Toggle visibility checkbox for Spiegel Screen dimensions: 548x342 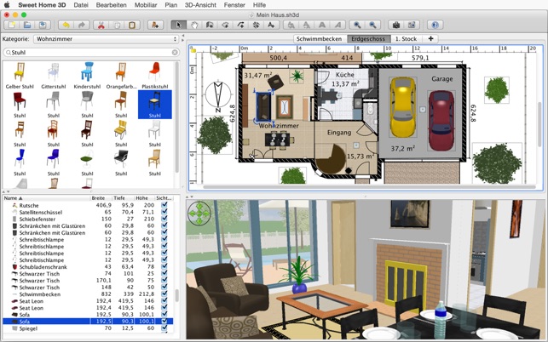pyautogui.click(x=164, y=328)
